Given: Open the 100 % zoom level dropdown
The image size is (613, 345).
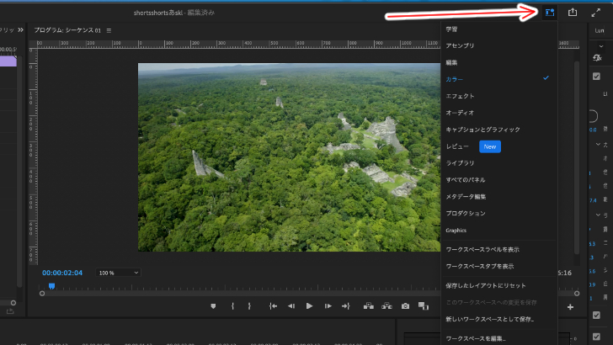Looking at the screenshot, I should coord(118,273).
